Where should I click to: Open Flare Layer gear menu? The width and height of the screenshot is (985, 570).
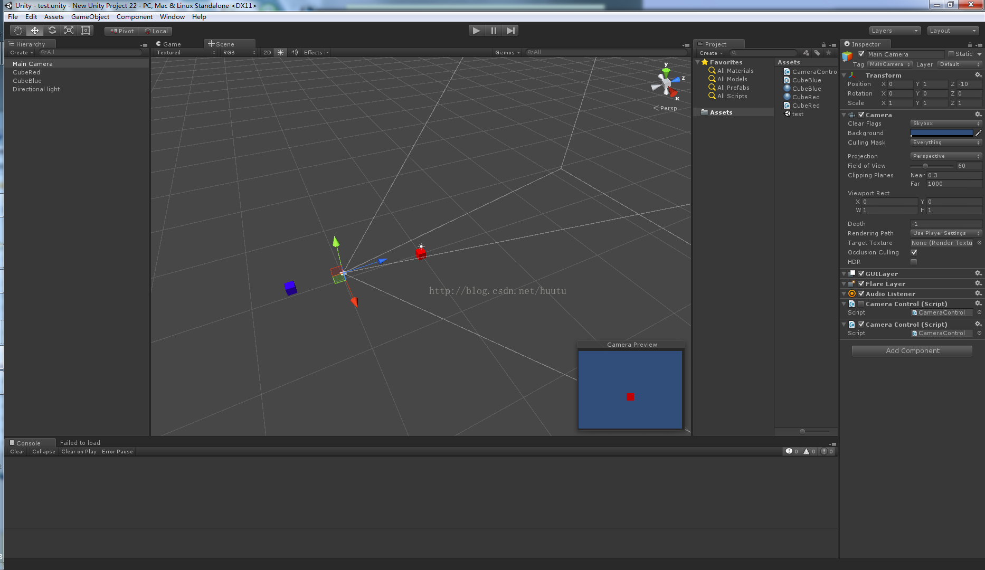tap(978, 283)
